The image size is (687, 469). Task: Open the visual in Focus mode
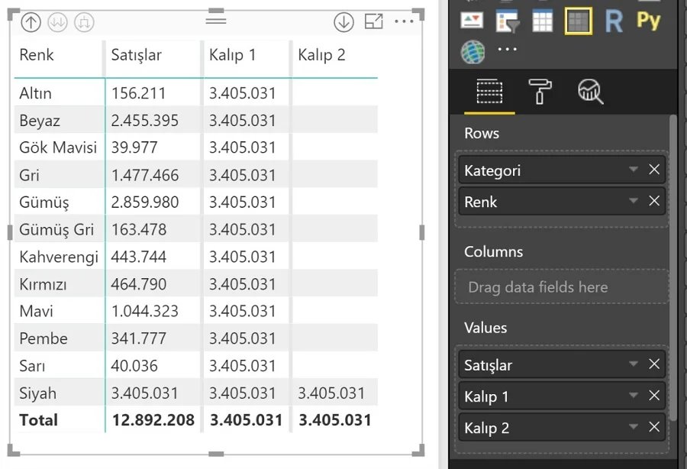373,22
